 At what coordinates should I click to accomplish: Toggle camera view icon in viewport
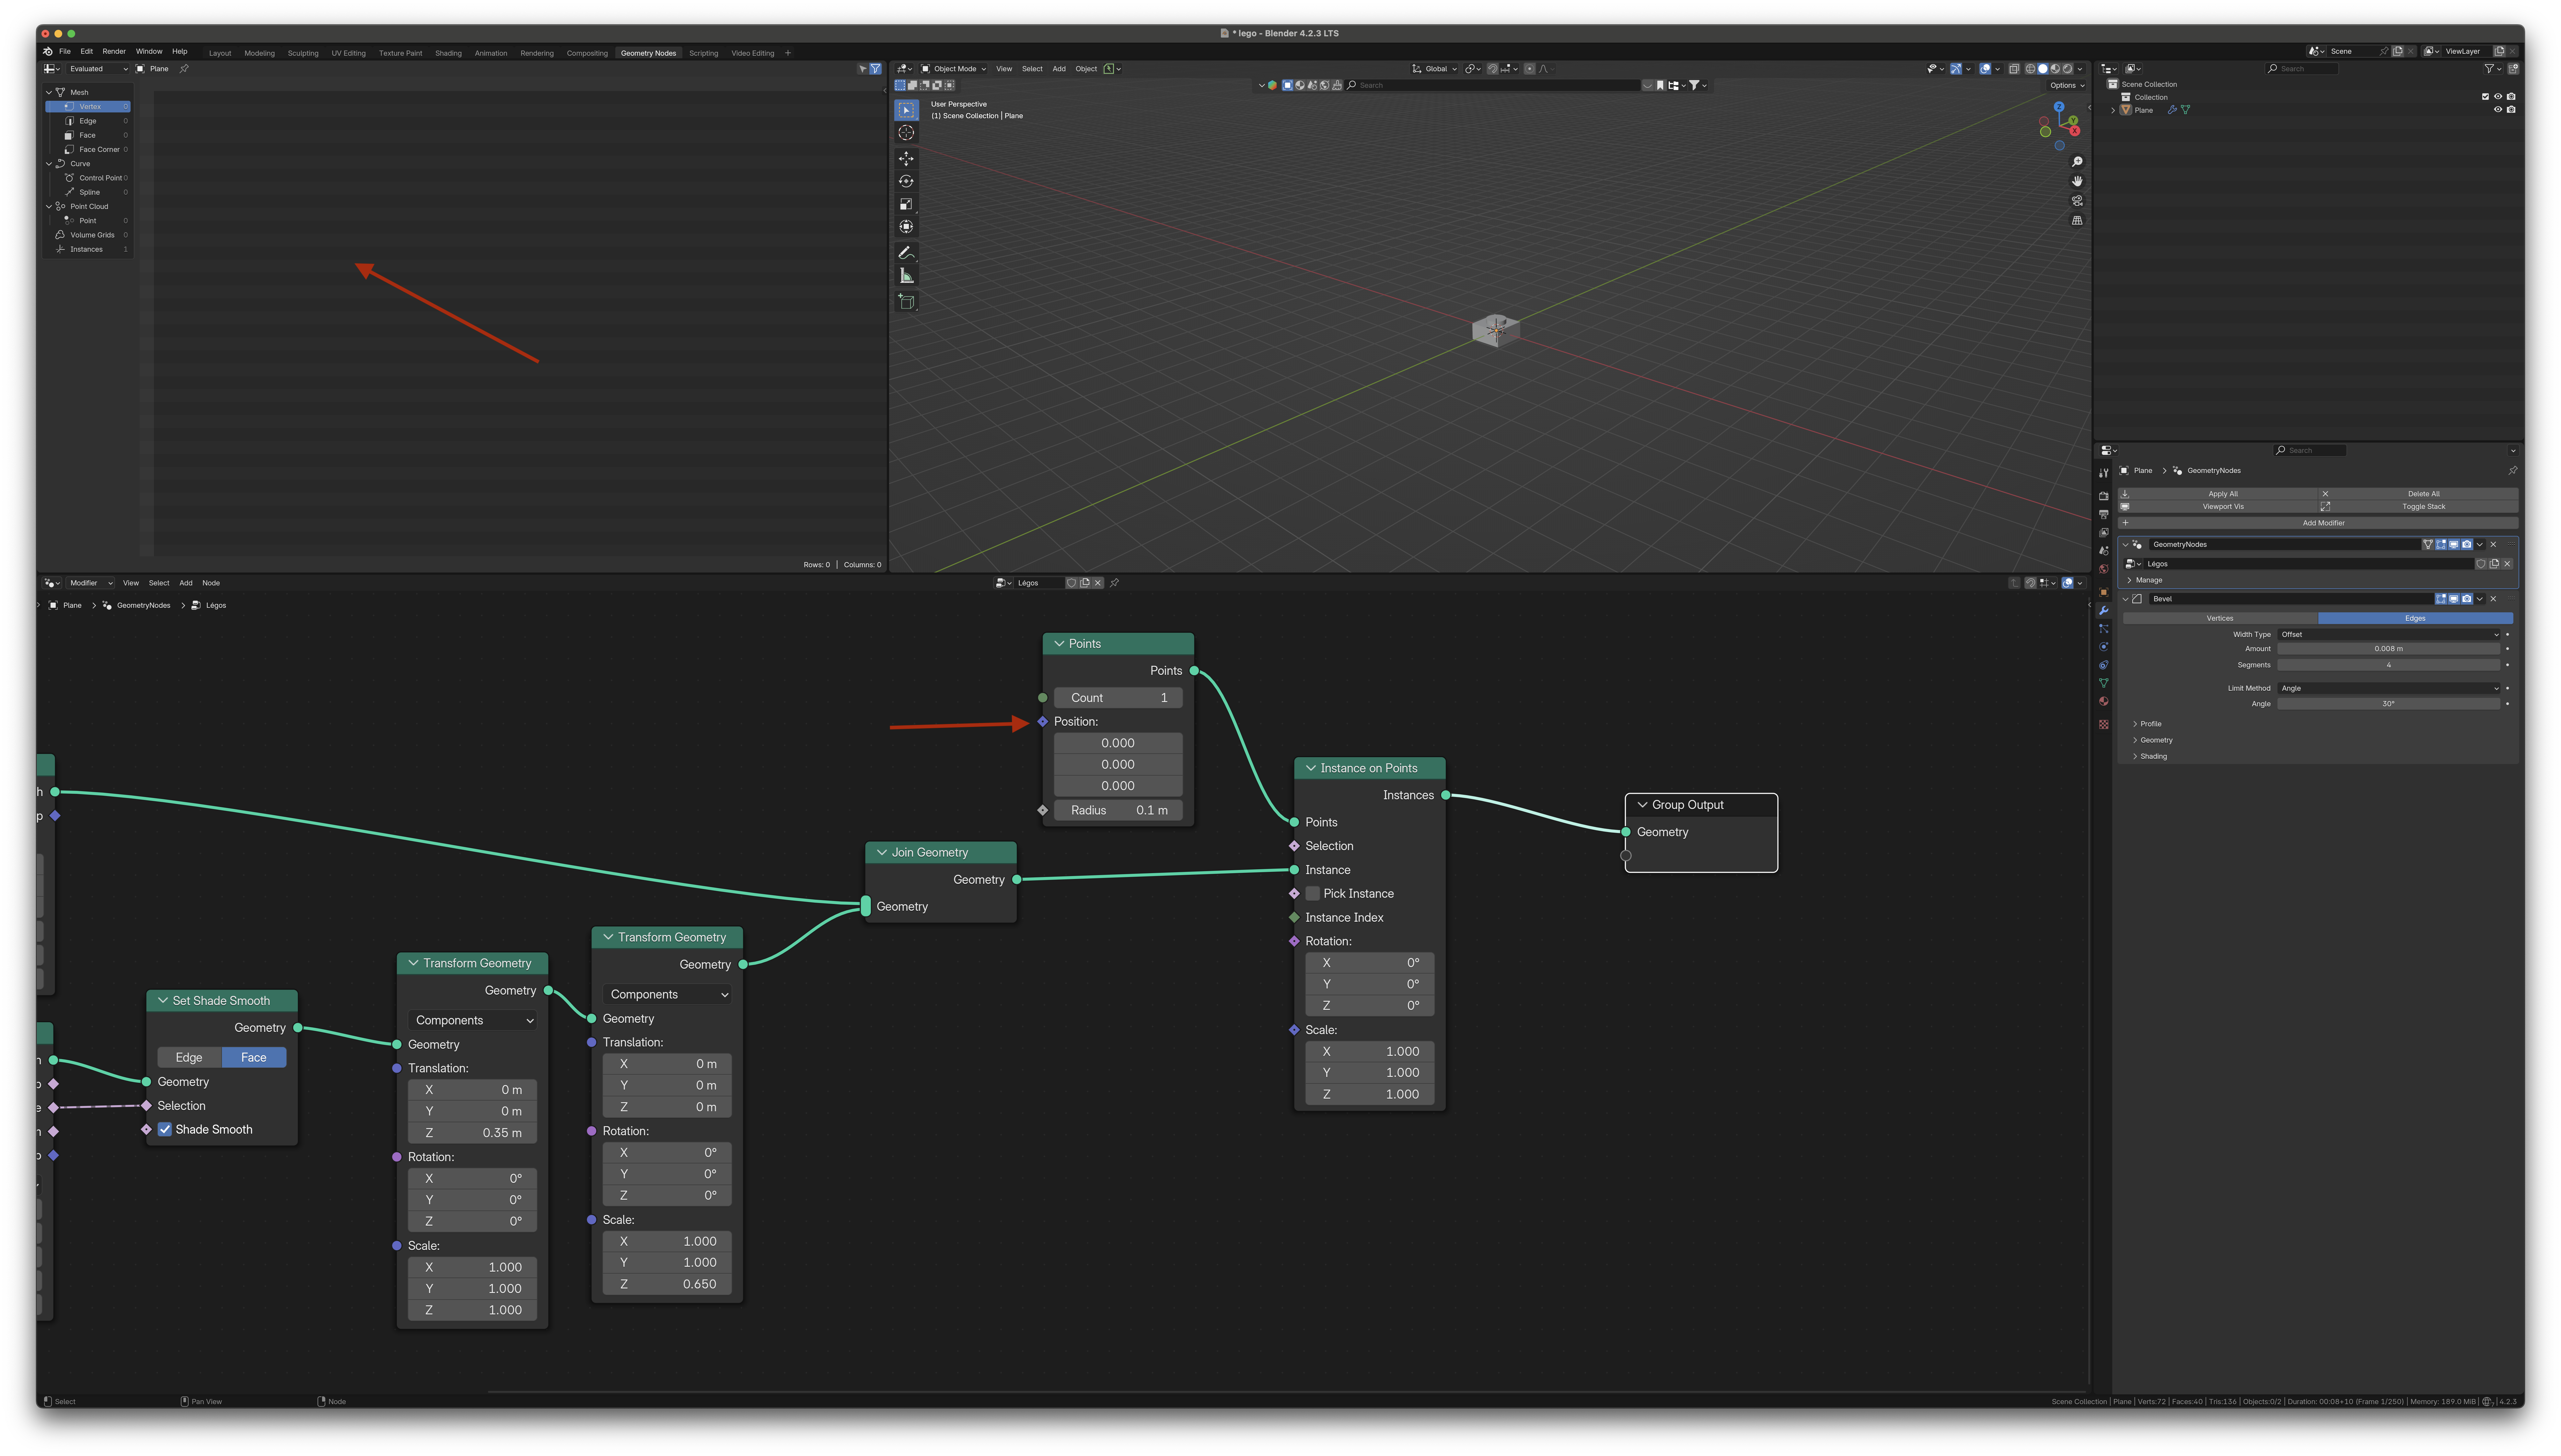pyautogui.click(x=2077, y=201)
